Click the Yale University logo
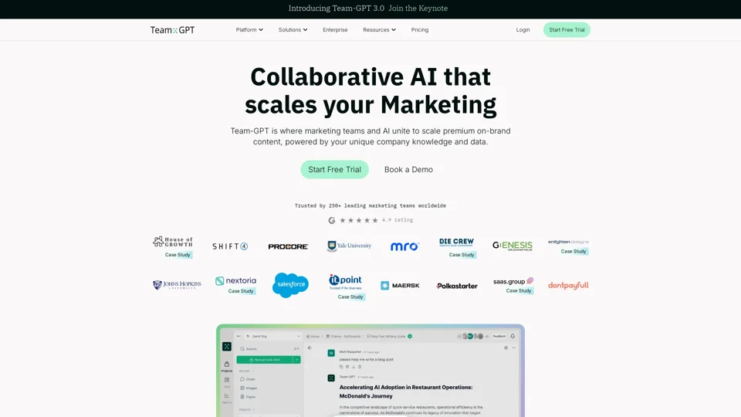 point(349,246)
